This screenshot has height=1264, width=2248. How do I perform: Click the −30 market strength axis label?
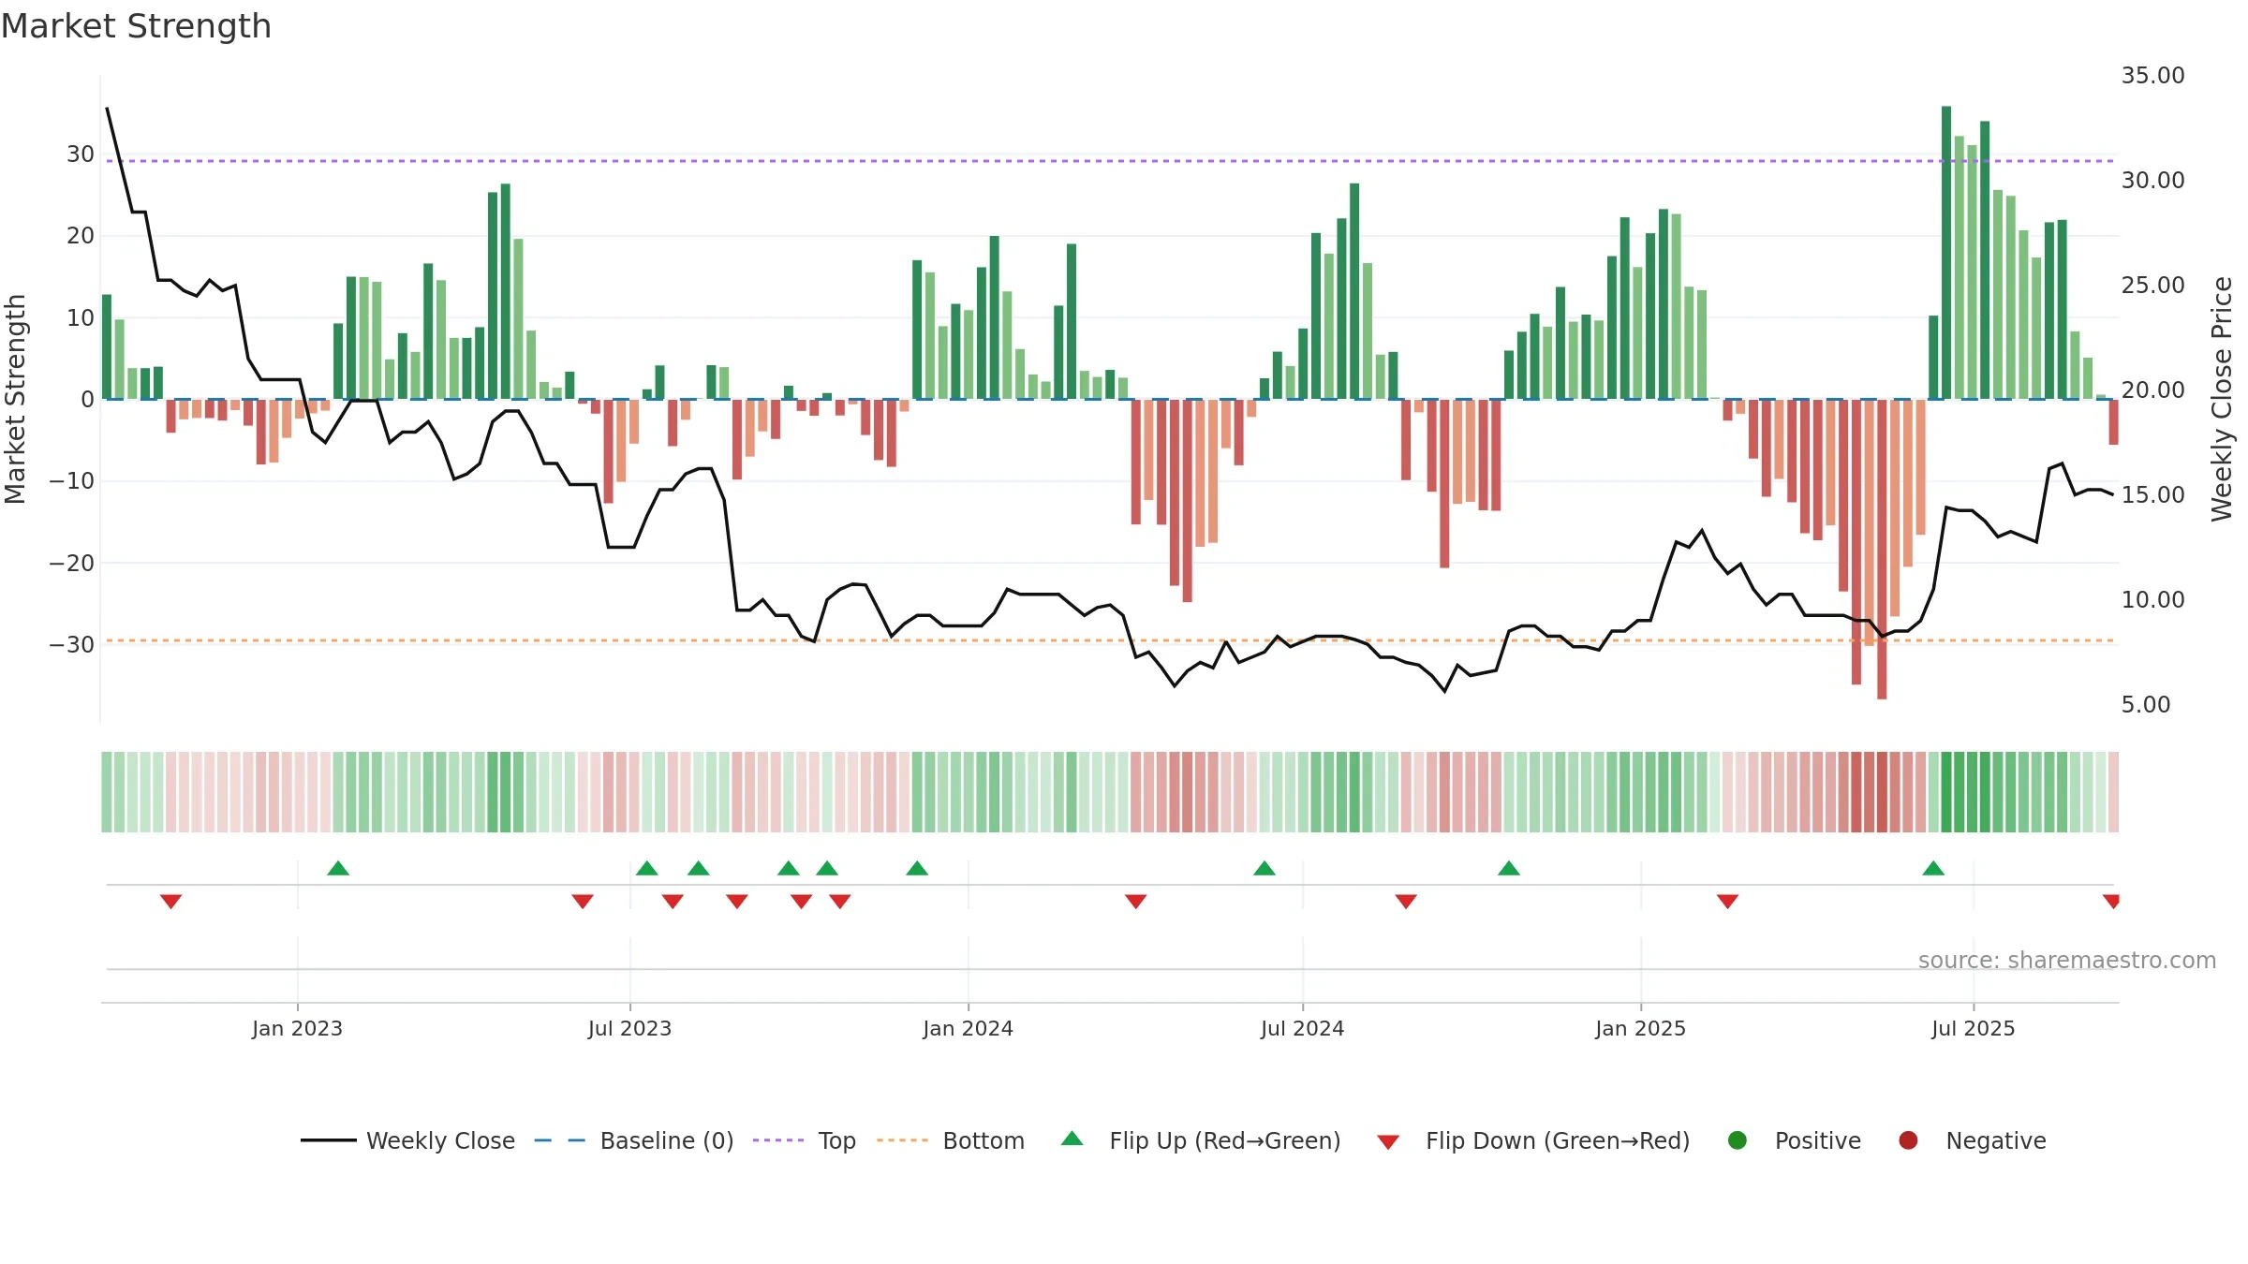coord(71,644)
